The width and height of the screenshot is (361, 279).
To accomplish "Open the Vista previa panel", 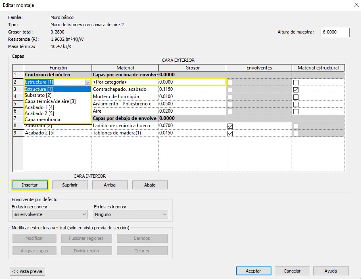I will coord(27,271).
